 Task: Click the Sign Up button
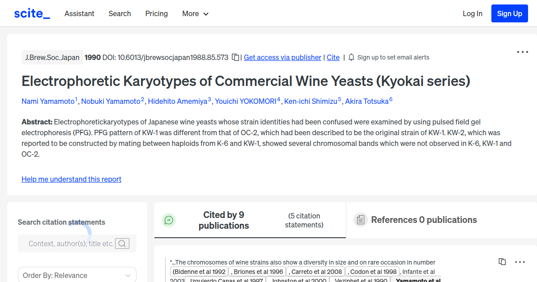(509, 13)
